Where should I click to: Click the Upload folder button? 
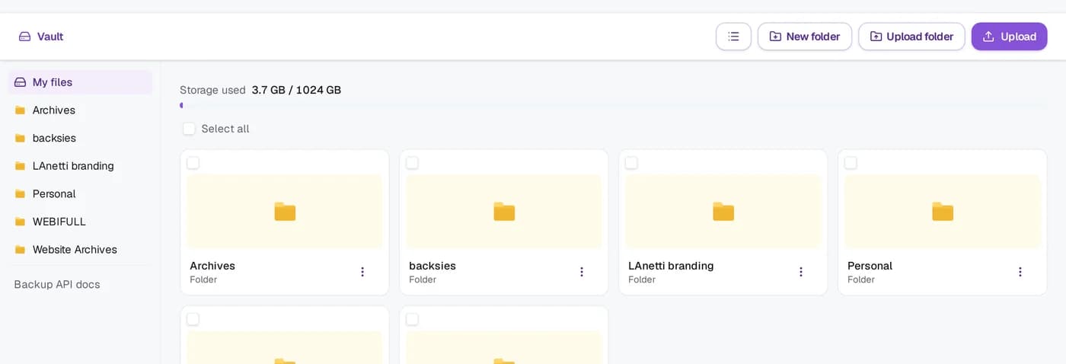911,37
